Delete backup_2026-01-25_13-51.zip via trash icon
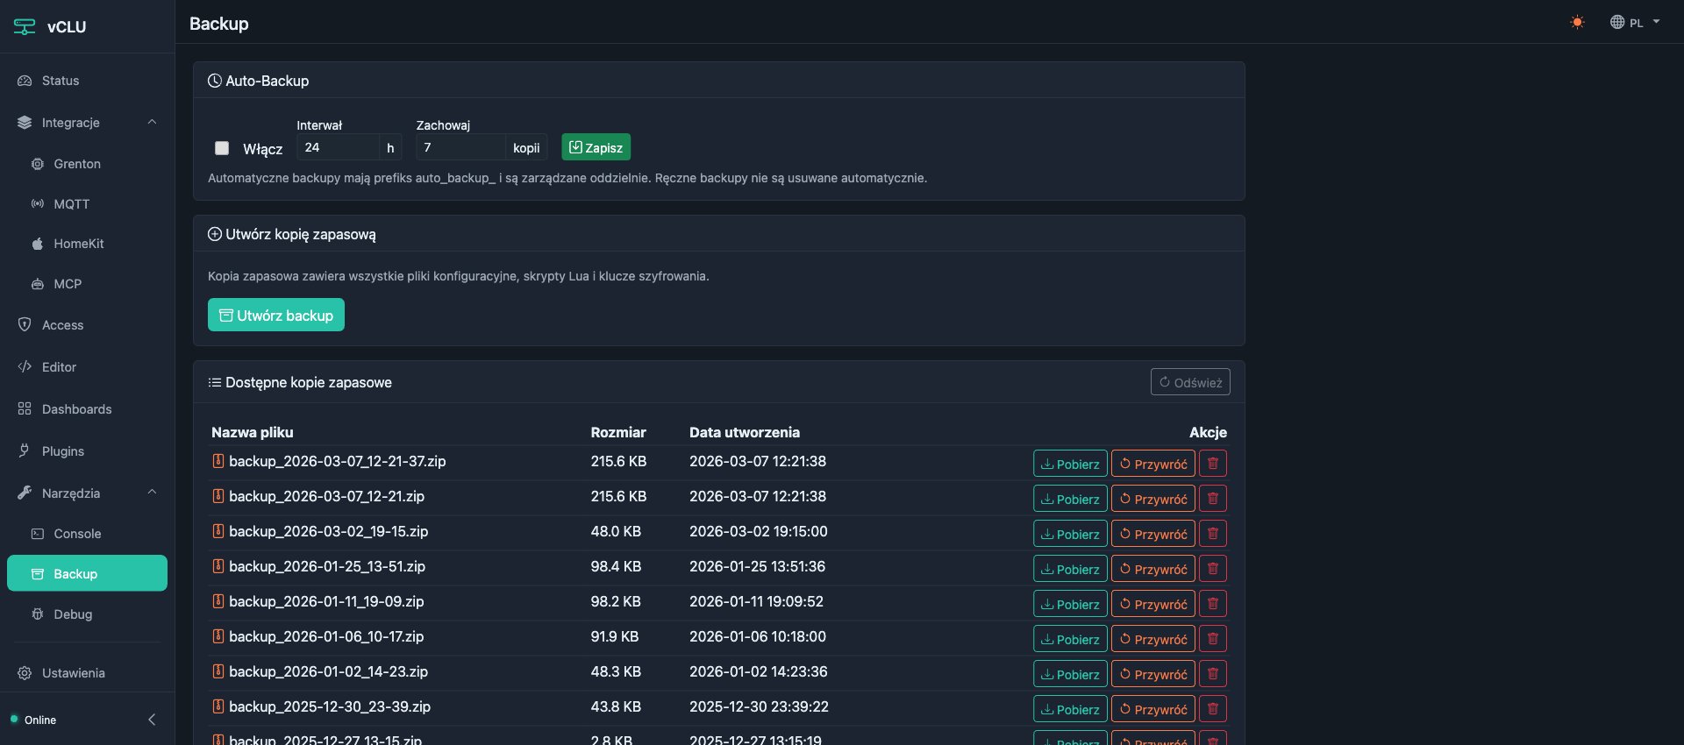Image resolution: width=1684 pixels, height=745 pixels. 1213,569
